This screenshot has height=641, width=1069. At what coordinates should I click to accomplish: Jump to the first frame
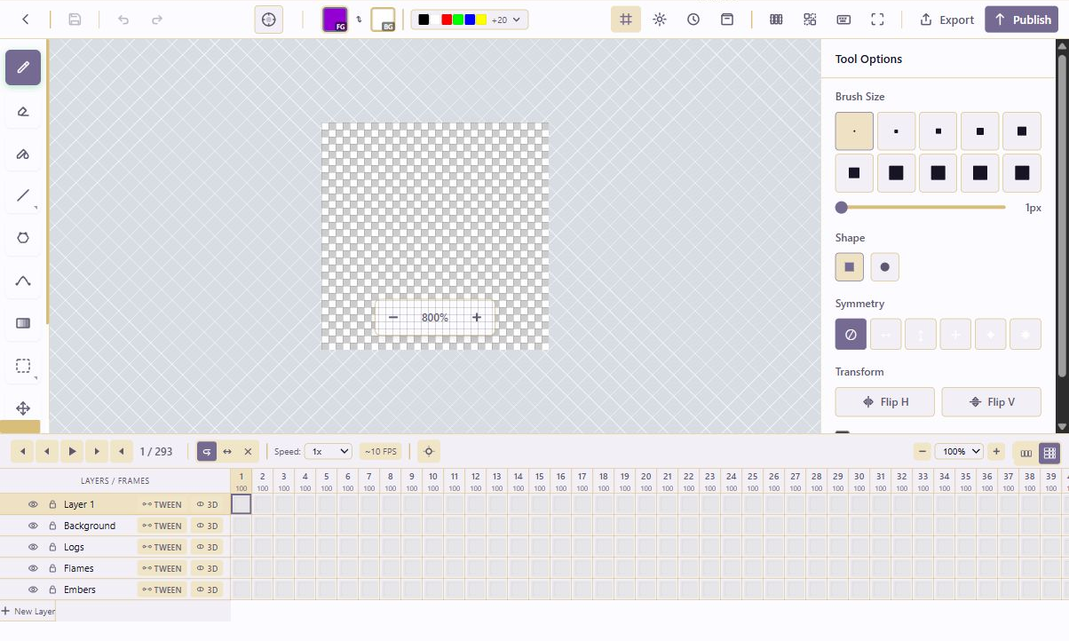point(23,452)
